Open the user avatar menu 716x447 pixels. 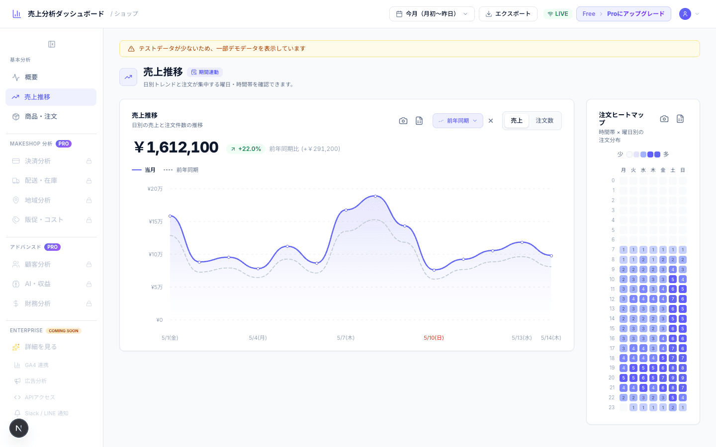tap(685, 14)
